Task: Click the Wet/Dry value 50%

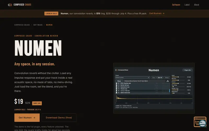Action: coord(189,80)
